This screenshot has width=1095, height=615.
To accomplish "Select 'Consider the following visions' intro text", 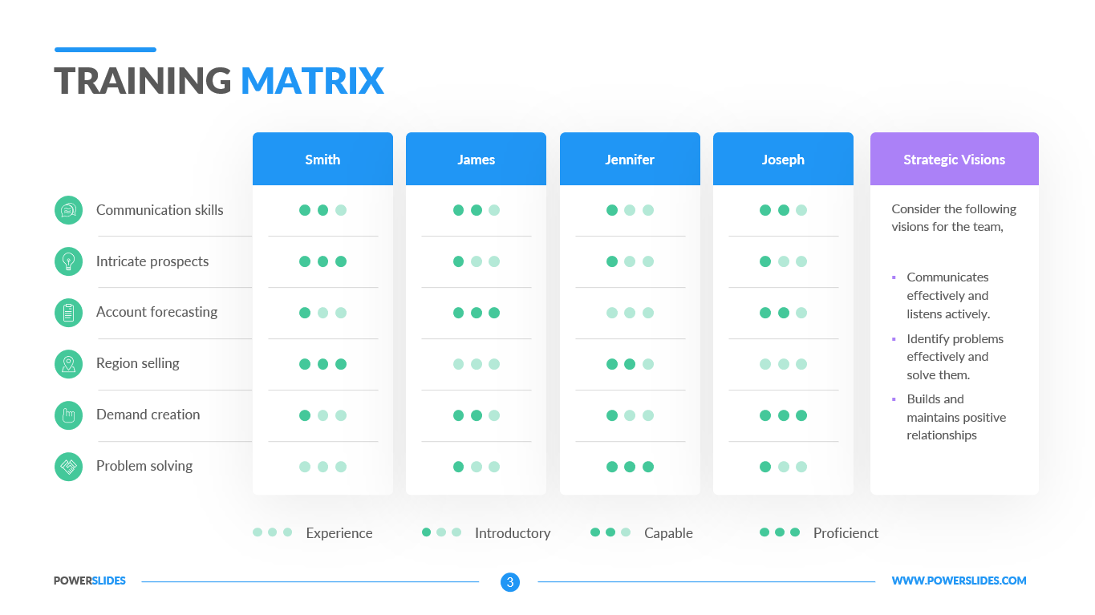I will 954,218.
